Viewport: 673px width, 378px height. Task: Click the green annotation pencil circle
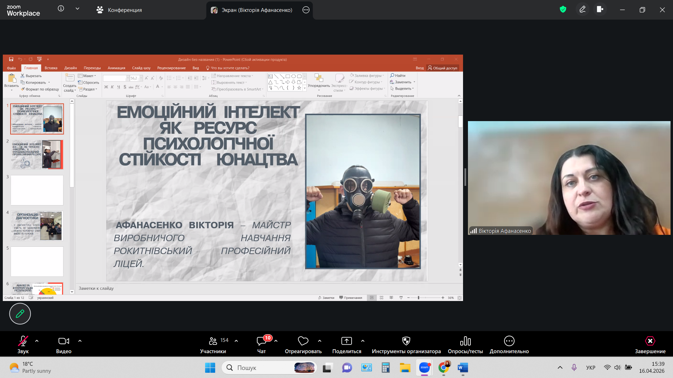(20, 314)
